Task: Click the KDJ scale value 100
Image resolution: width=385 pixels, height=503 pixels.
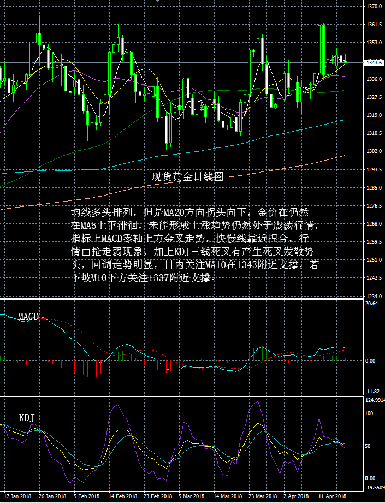Action: pos(369,413)
